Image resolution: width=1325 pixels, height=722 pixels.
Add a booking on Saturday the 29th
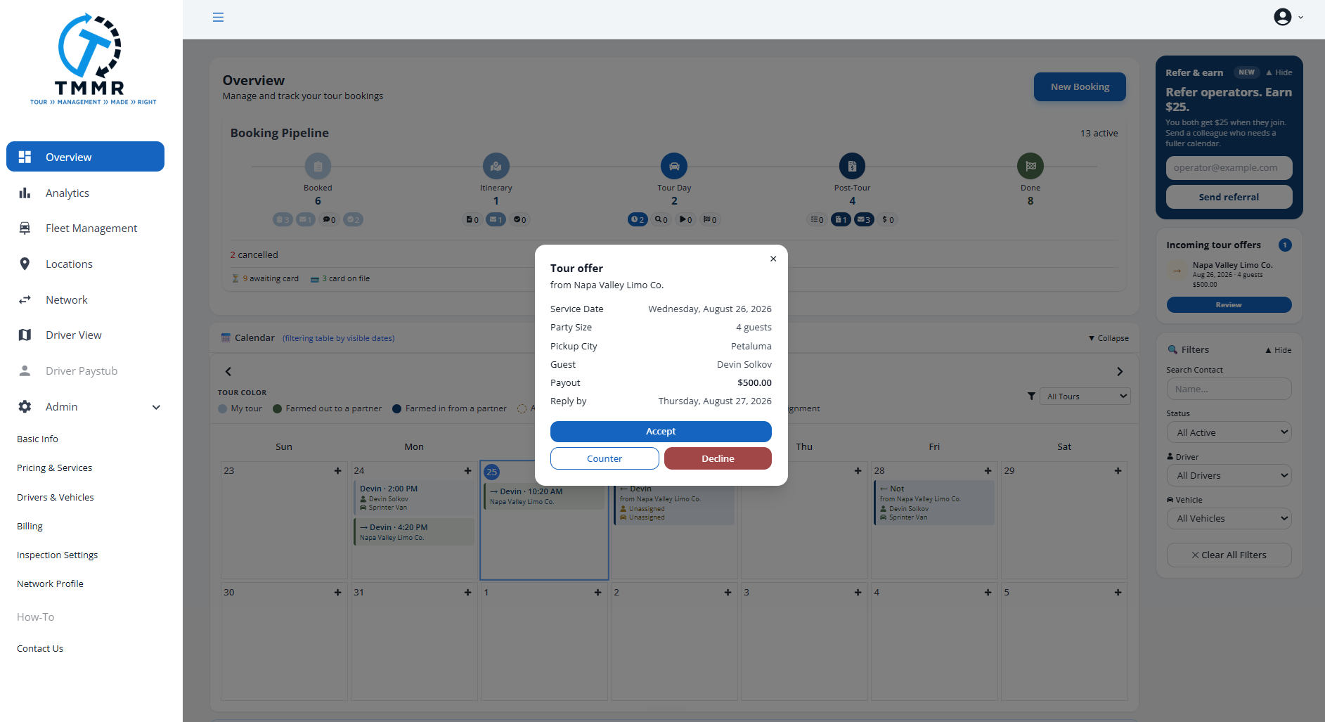point(1118,471)
